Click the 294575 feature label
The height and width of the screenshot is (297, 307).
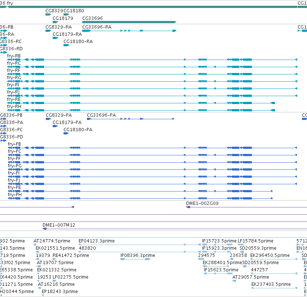pyautogui.click(x=206, y=255)
